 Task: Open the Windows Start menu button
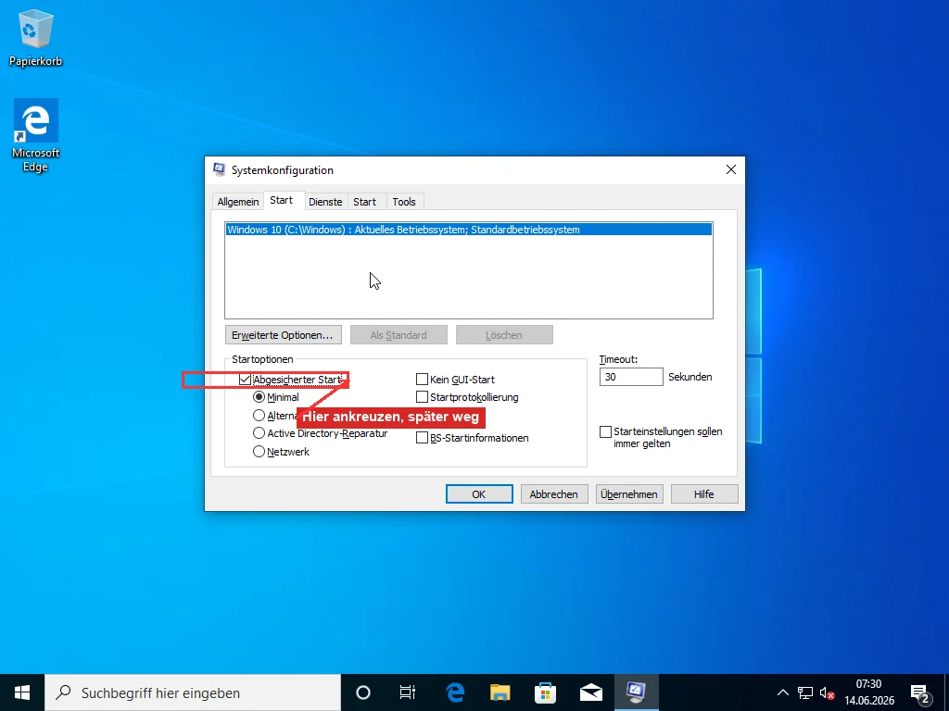(x=22, y=692)
